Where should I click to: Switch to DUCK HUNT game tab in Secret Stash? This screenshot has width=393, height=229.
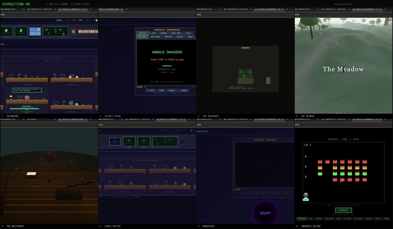(x=176, y=33)
